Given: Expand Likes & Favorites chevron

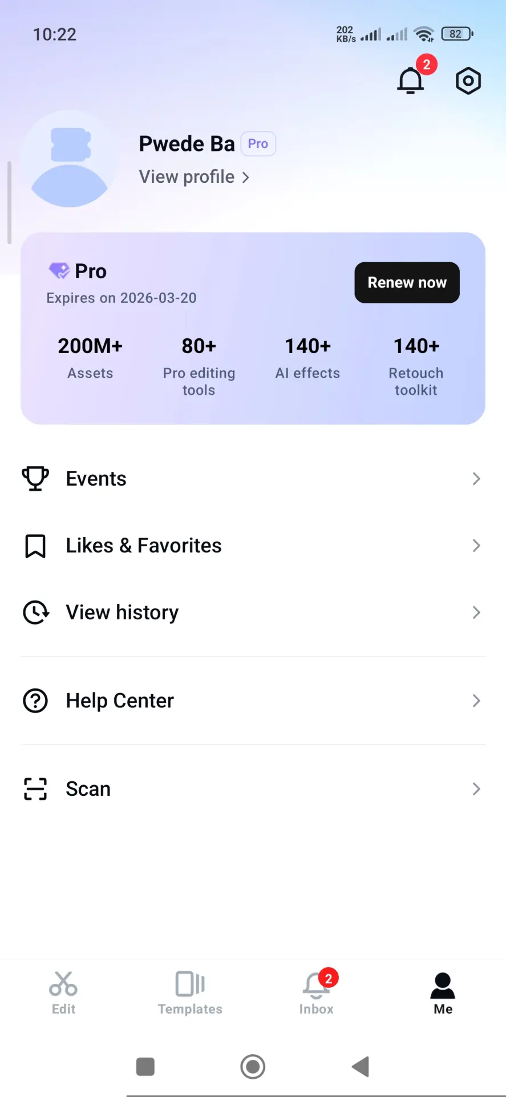Looking at the screenshot, I should [476, 546].
